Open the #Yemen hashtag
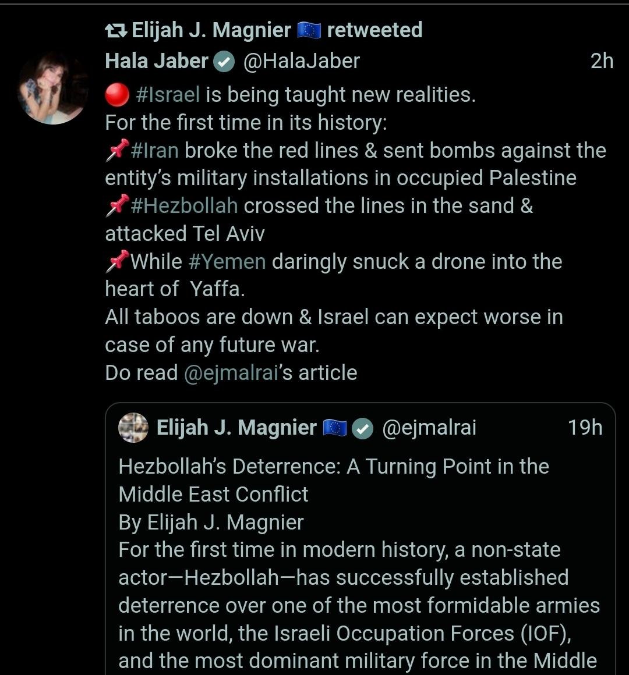The height and width of the screenshot is (675, 629). point(227,262)
